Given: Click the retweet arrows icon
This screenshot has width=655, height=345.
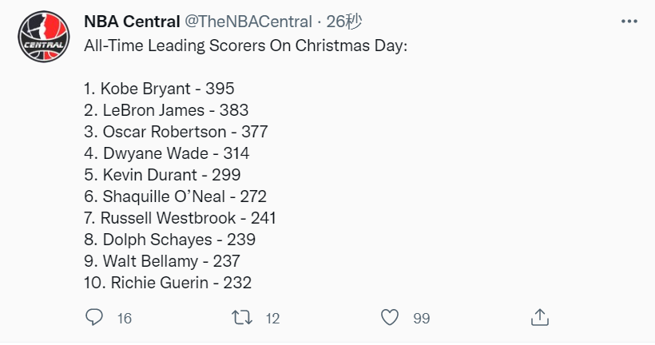Looking at the screenshot, I should click(x=242, y=317).
